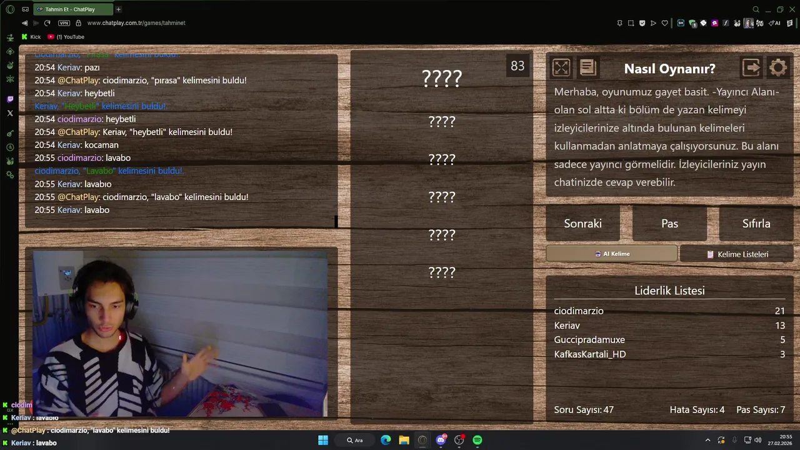Click the Sonraki button
This screenshot has height=450, width=800.
[582, 223]
